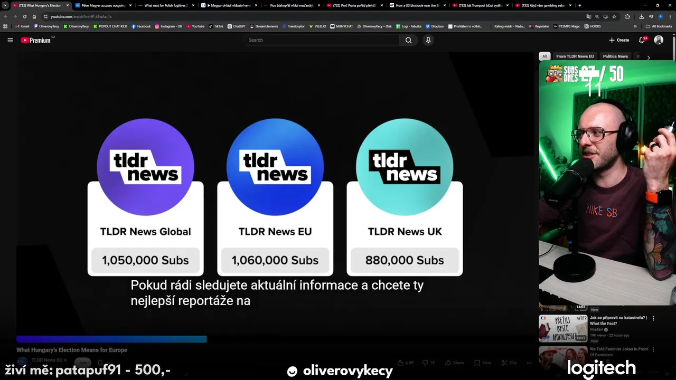This screenshot has height=380, width=676.
Task: Open We Told Feminist Jokes video title
Action: [619, 351]
